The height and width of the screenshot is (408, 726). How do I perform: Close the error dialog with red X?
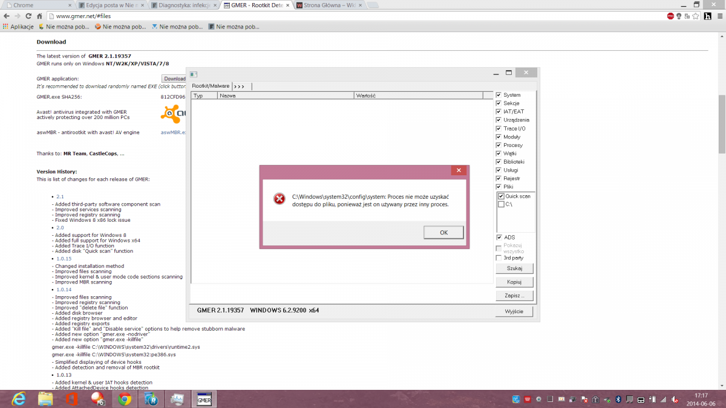tap(459, 170)
